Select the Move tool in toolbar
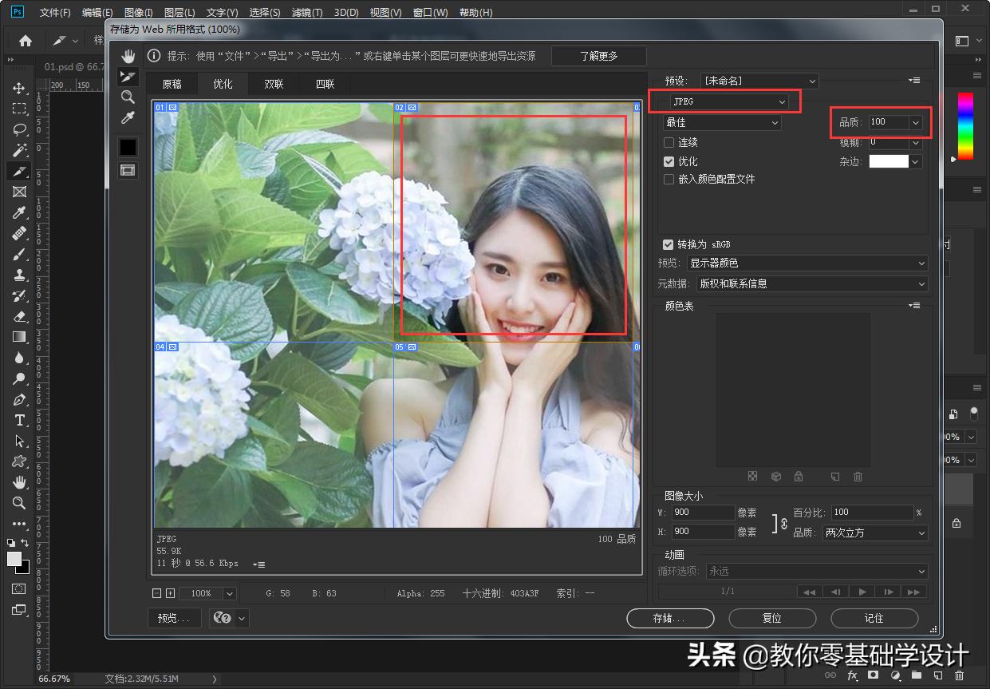This screenshot has width=990, height=689. (x=20, y=89)
